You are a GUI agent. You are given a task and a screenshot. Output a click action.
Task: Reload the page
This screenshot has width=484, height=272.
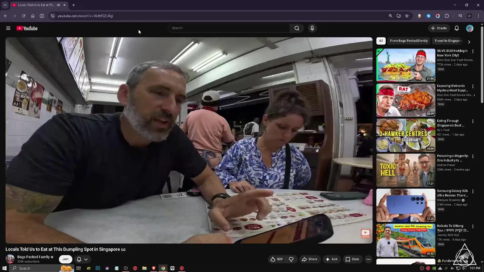(x=23, y=16)
